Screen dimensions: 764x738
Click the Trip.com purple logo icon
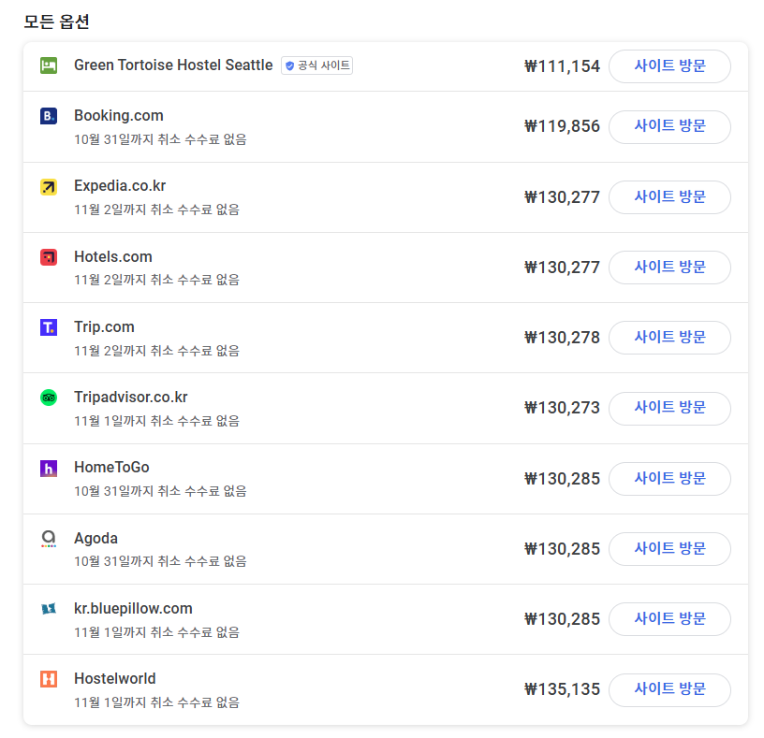(49, 327)
